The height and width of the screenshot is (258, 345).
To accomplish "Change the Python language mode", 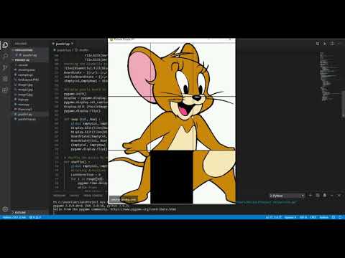I will click(x=324, y=217).
